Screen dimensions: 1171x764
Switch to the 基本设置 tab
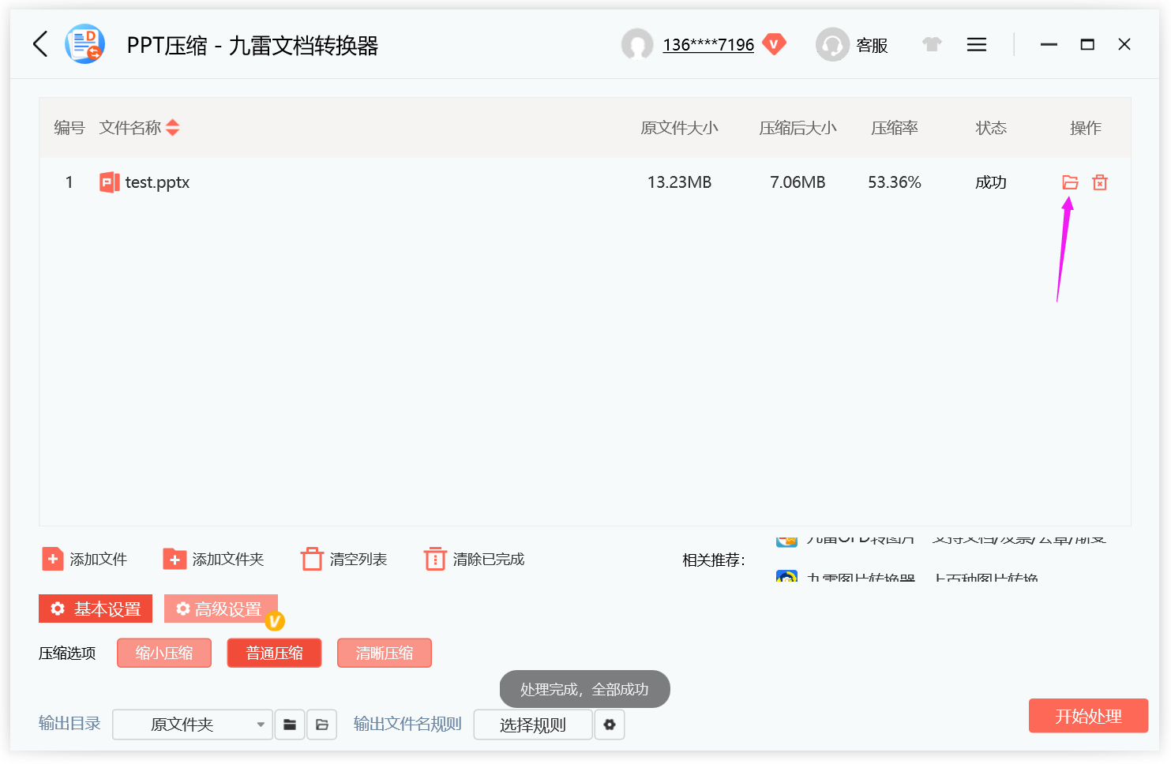[x=95, y=609]
